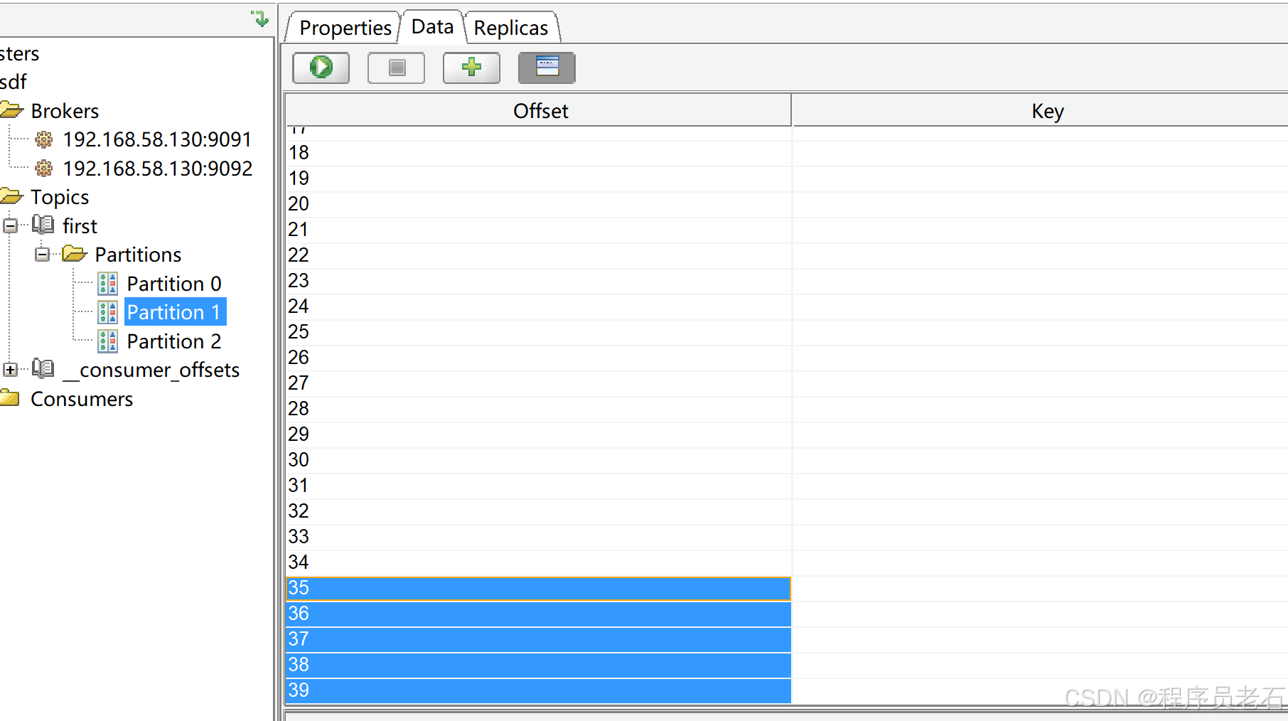Click the Partition 1 grid icon

tap(108, 312)
